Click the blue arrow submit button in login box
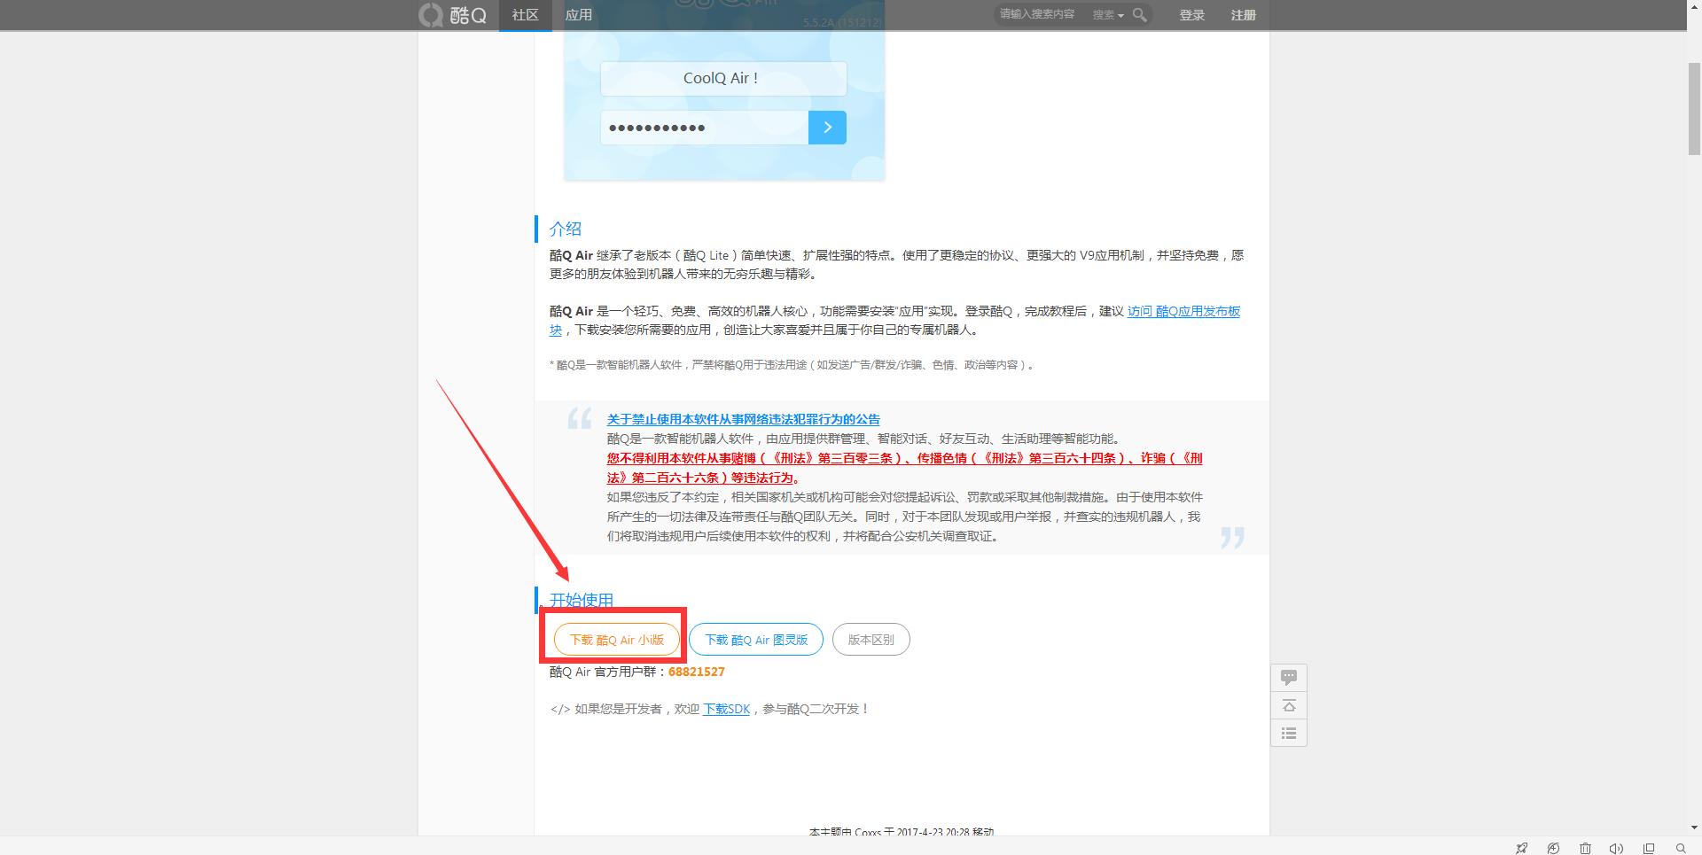Viewport: 1702px width, 855px height. [x=827, y=128]
